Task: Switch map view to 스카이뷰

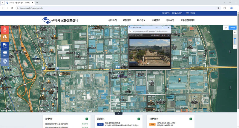Action: 233,28
